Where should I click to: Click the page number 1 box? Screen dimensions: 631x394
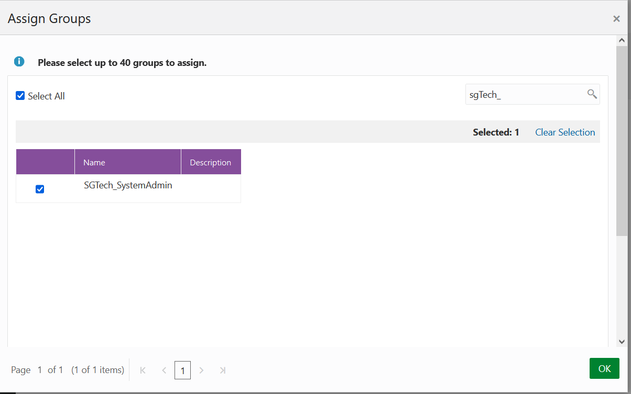click(x=182, y=370)
